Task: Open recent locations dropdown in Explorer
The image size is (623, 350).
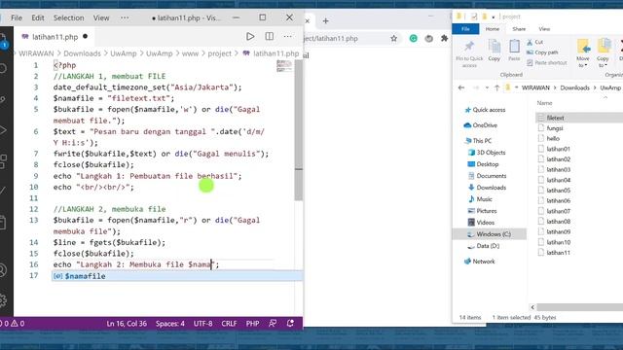Action: click(487, 87)
